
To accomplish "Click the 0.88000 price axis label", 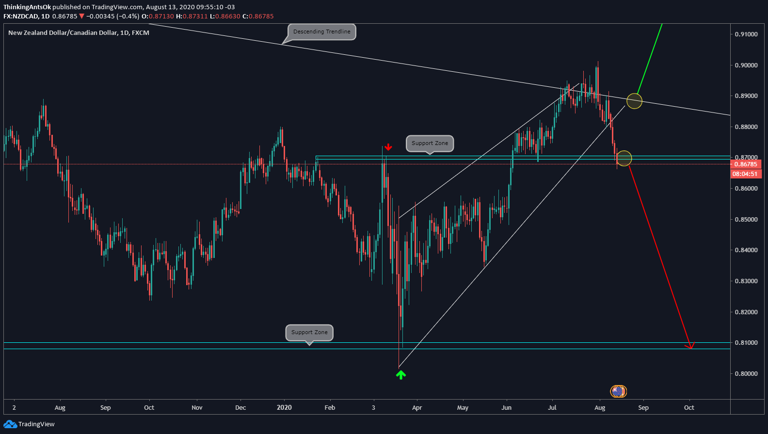I will click(x=746, y=127).
